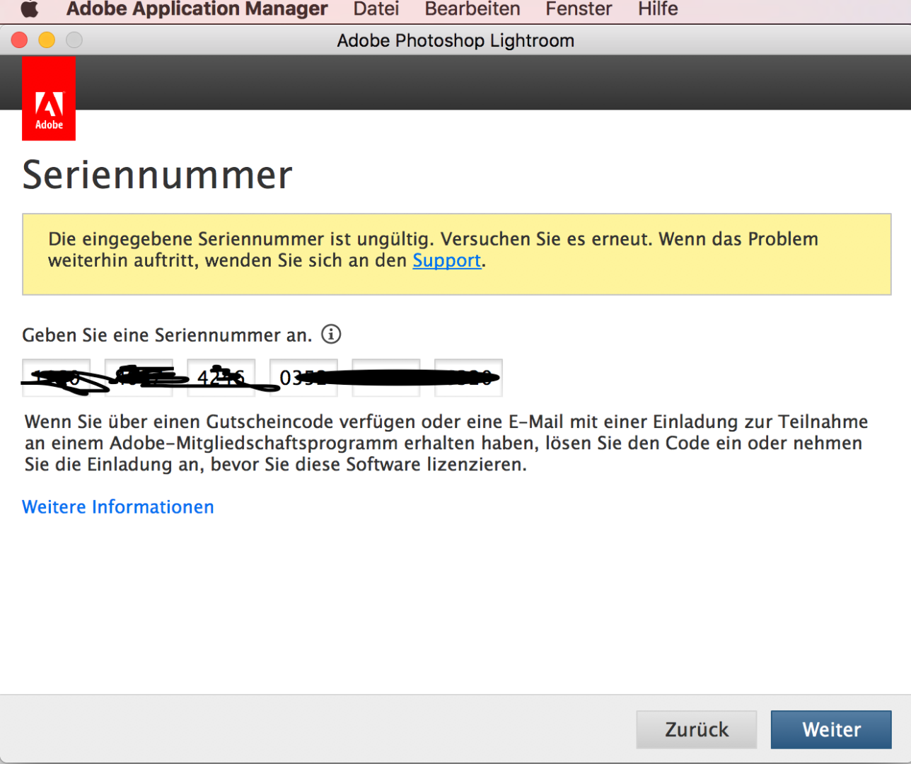Screen dimensions: 911x764
Task: Click the red Adobe logo
Action: [49, 99]
